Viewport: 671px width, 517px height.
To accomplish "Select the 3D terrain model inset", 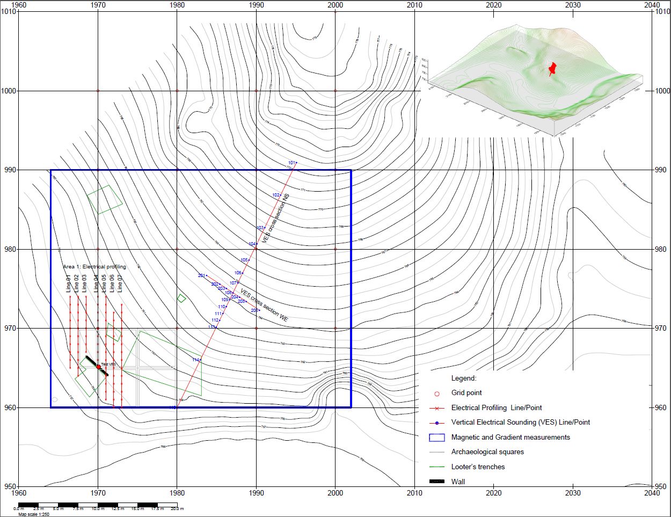I will tap(531, 81).
